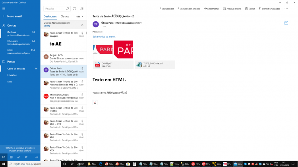
Task: Toggle the hamburger navigation pane
Action: (4, 9)
